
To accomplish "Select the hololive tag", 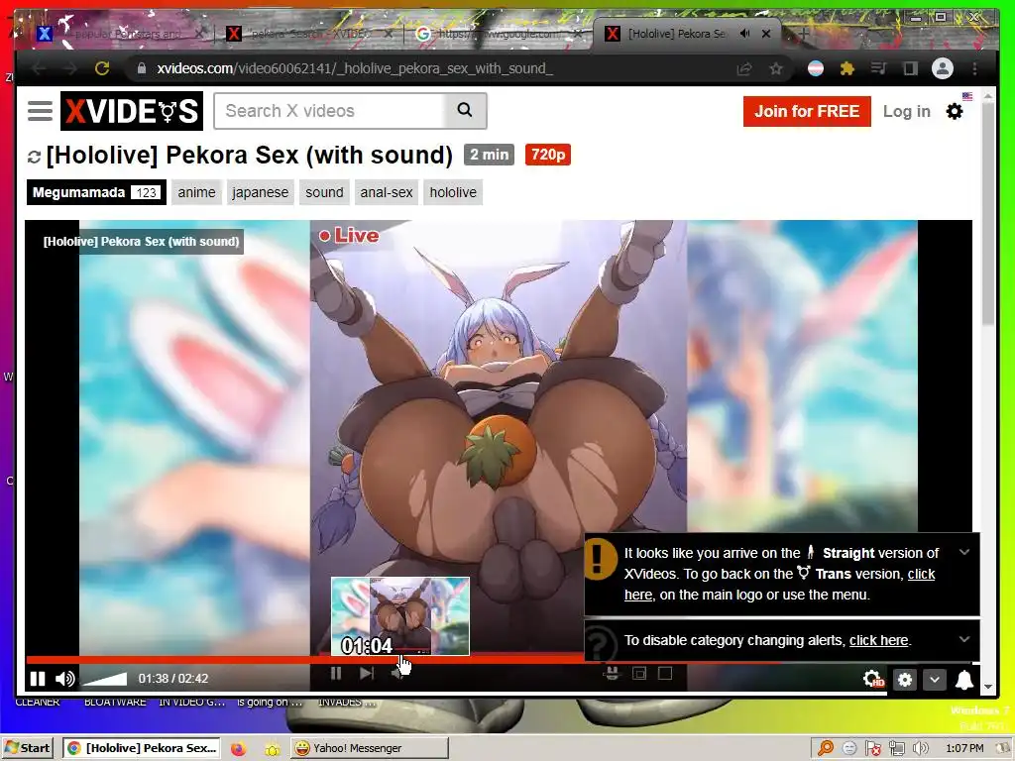I will coord(453,192).
